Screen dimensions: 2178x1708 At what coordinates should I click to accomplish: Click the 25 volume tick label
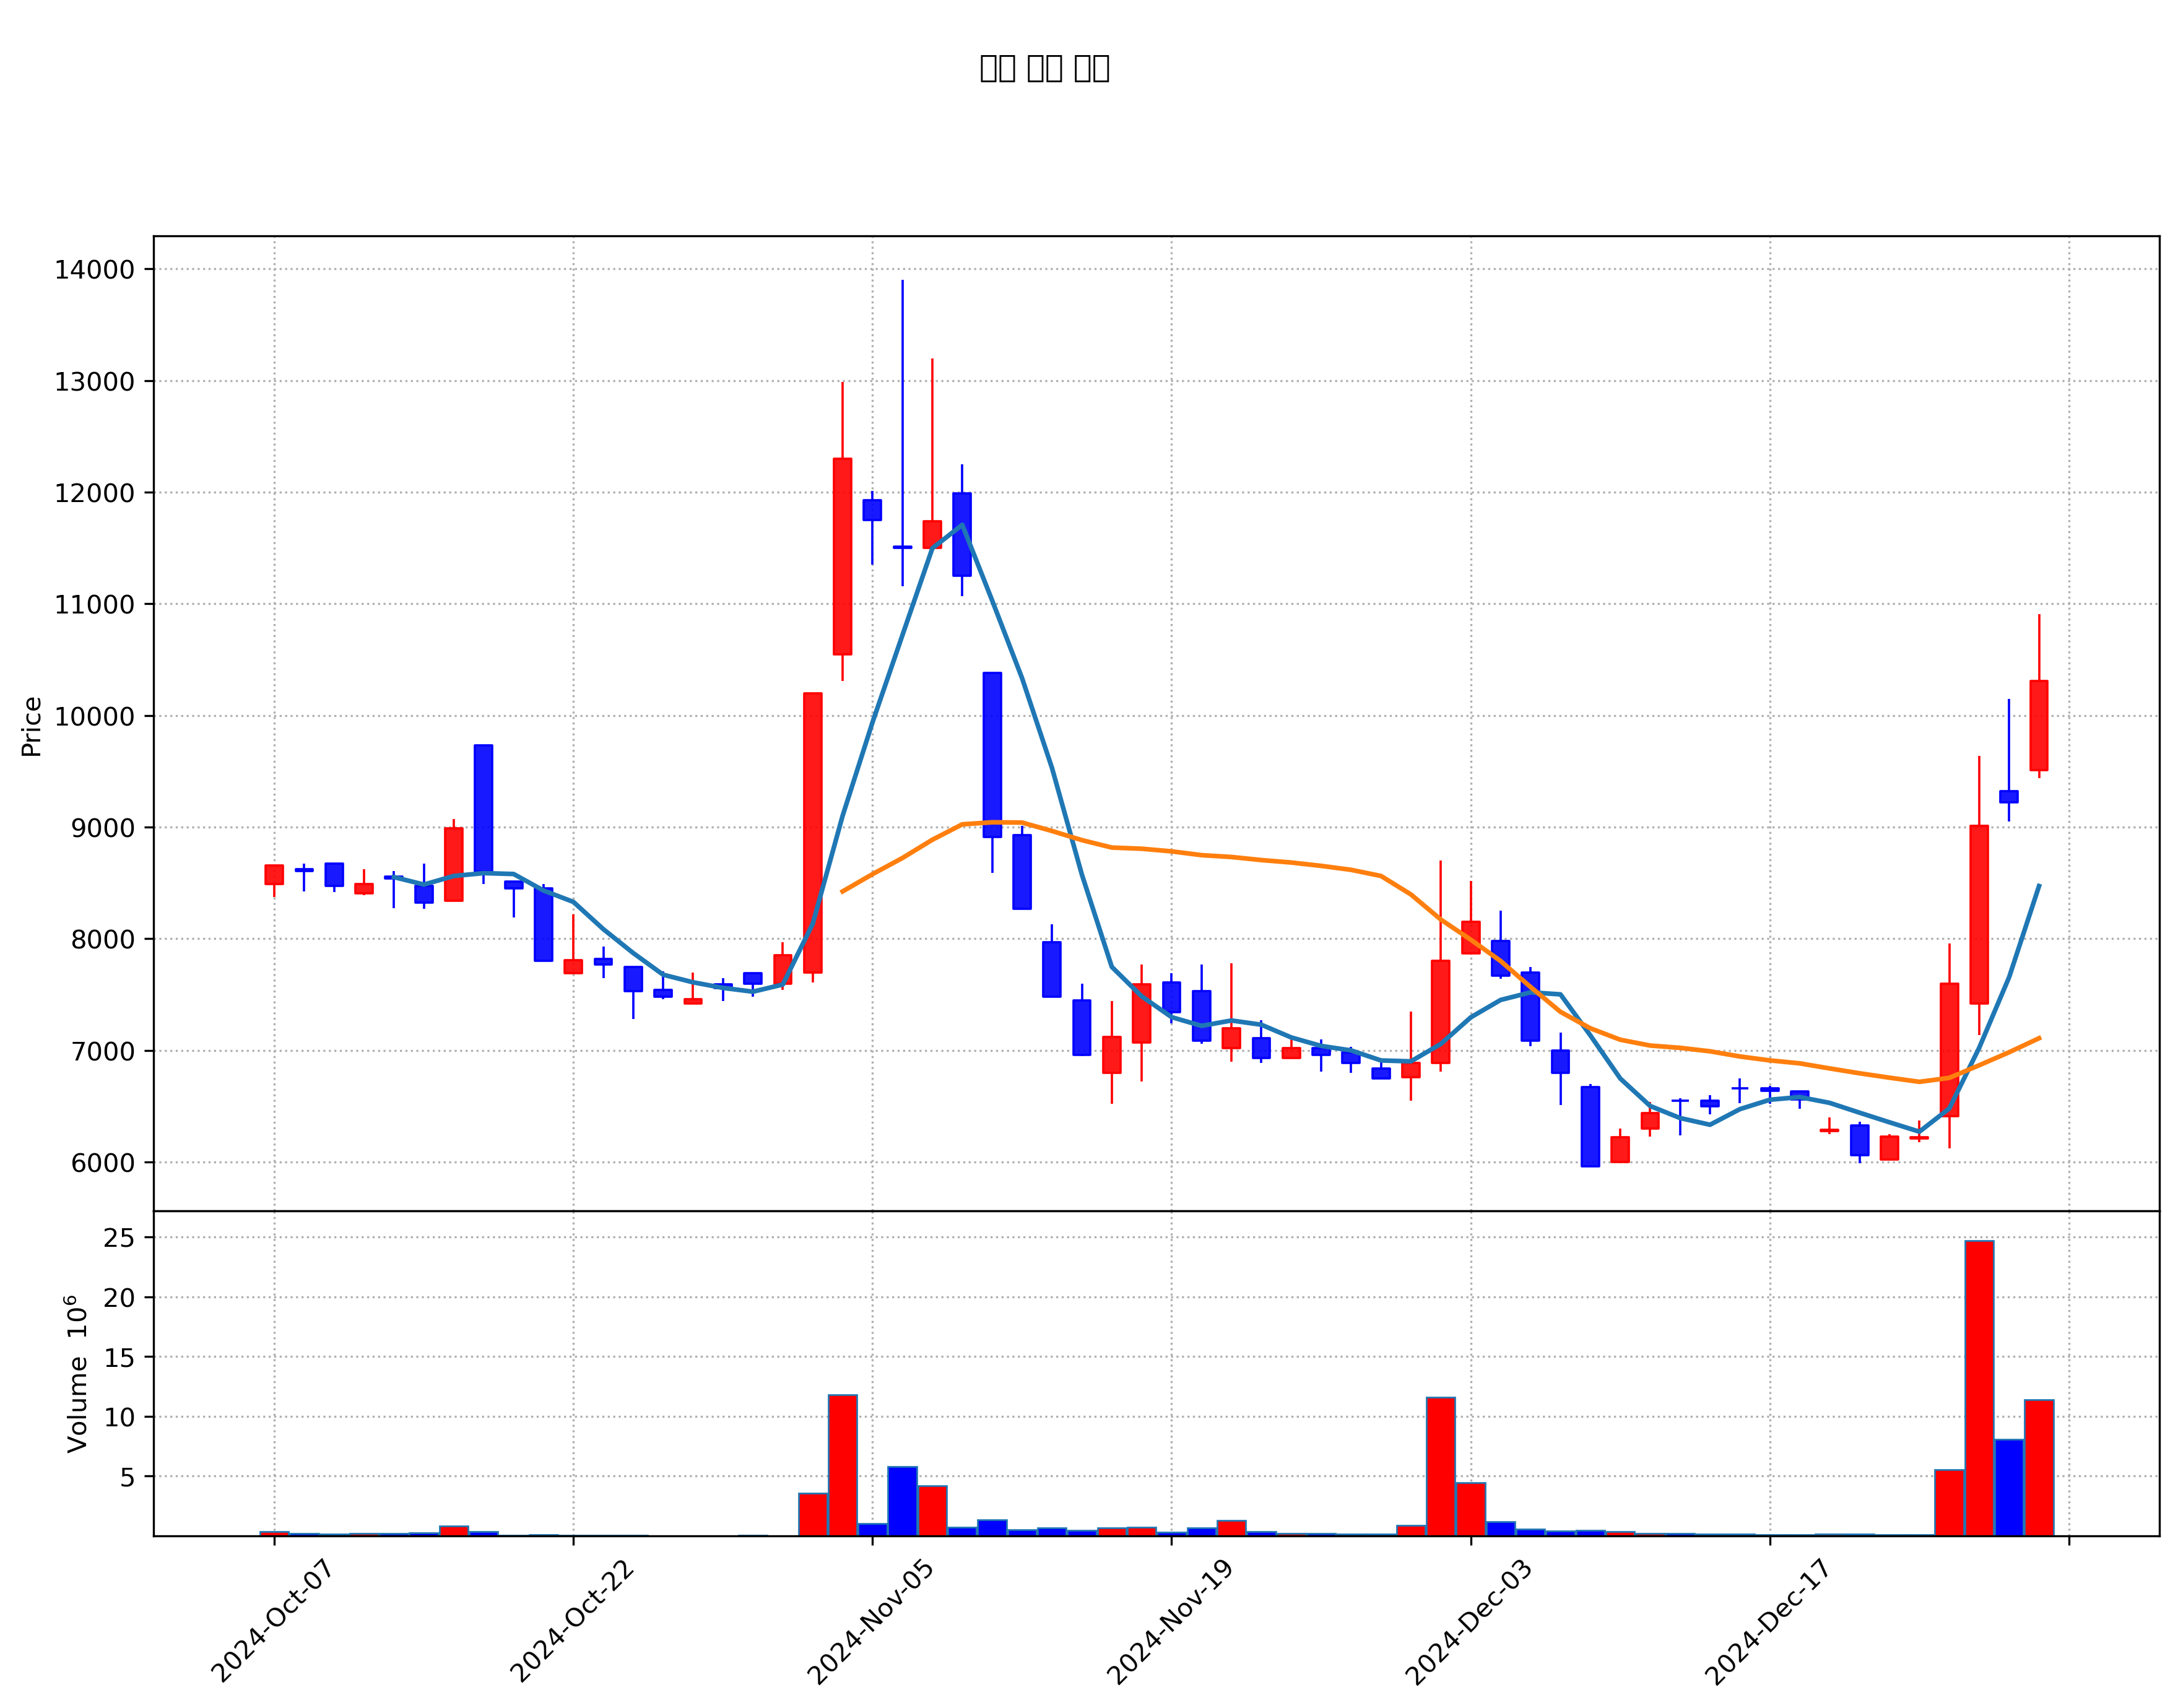pos(120,1239)
